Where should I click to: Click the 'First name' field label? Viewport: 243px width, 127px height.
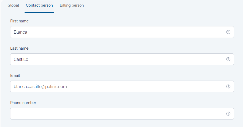click(x=19, y=21)
